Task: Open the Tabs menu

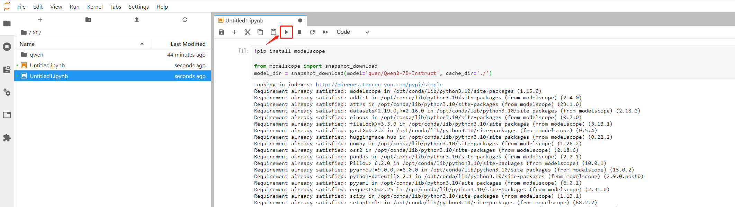Action: tap(116, 7)
